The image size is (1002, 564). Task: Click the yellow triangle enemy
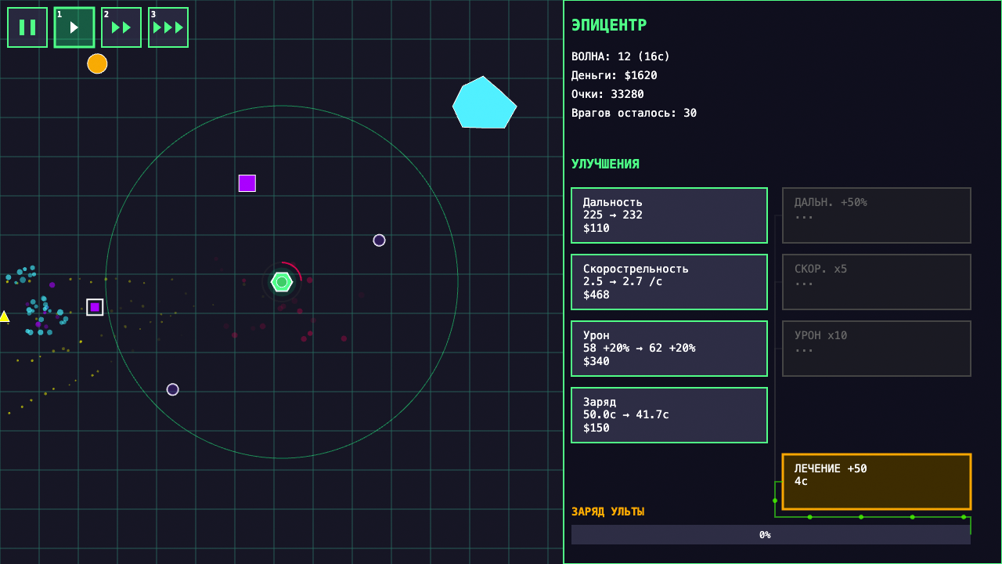tap(4, 316)
